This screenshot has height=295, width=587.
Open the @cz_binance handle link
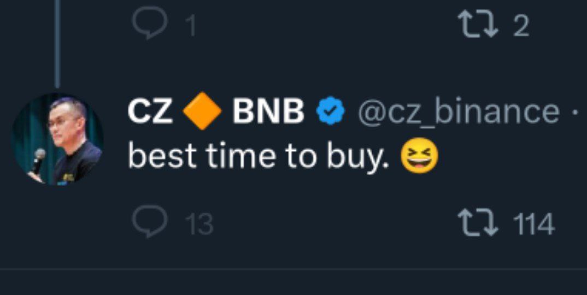tap(458, 112)
